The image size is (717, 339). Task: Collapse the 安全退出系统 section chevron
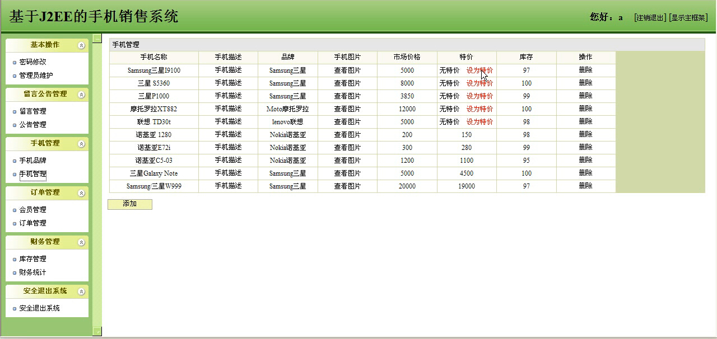click(x=81, y=291)
